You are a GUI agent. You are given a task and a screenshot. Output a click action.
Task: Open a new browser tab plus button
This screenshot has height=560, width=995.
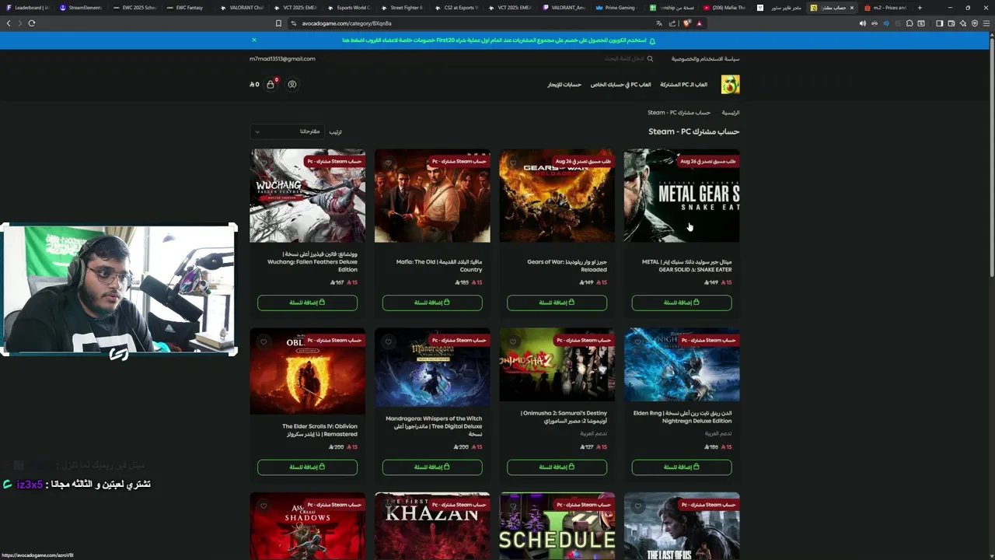920,8
